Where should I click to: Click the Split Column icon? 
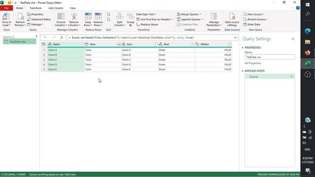click(x=120, y=16)
